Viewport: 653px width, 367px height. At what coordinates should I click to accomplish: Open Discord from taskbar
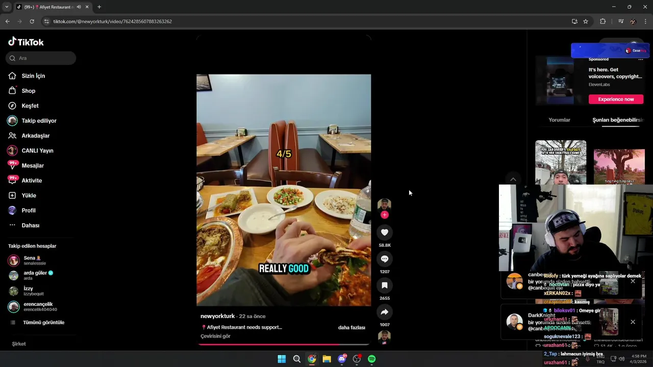tap(342, 359)
